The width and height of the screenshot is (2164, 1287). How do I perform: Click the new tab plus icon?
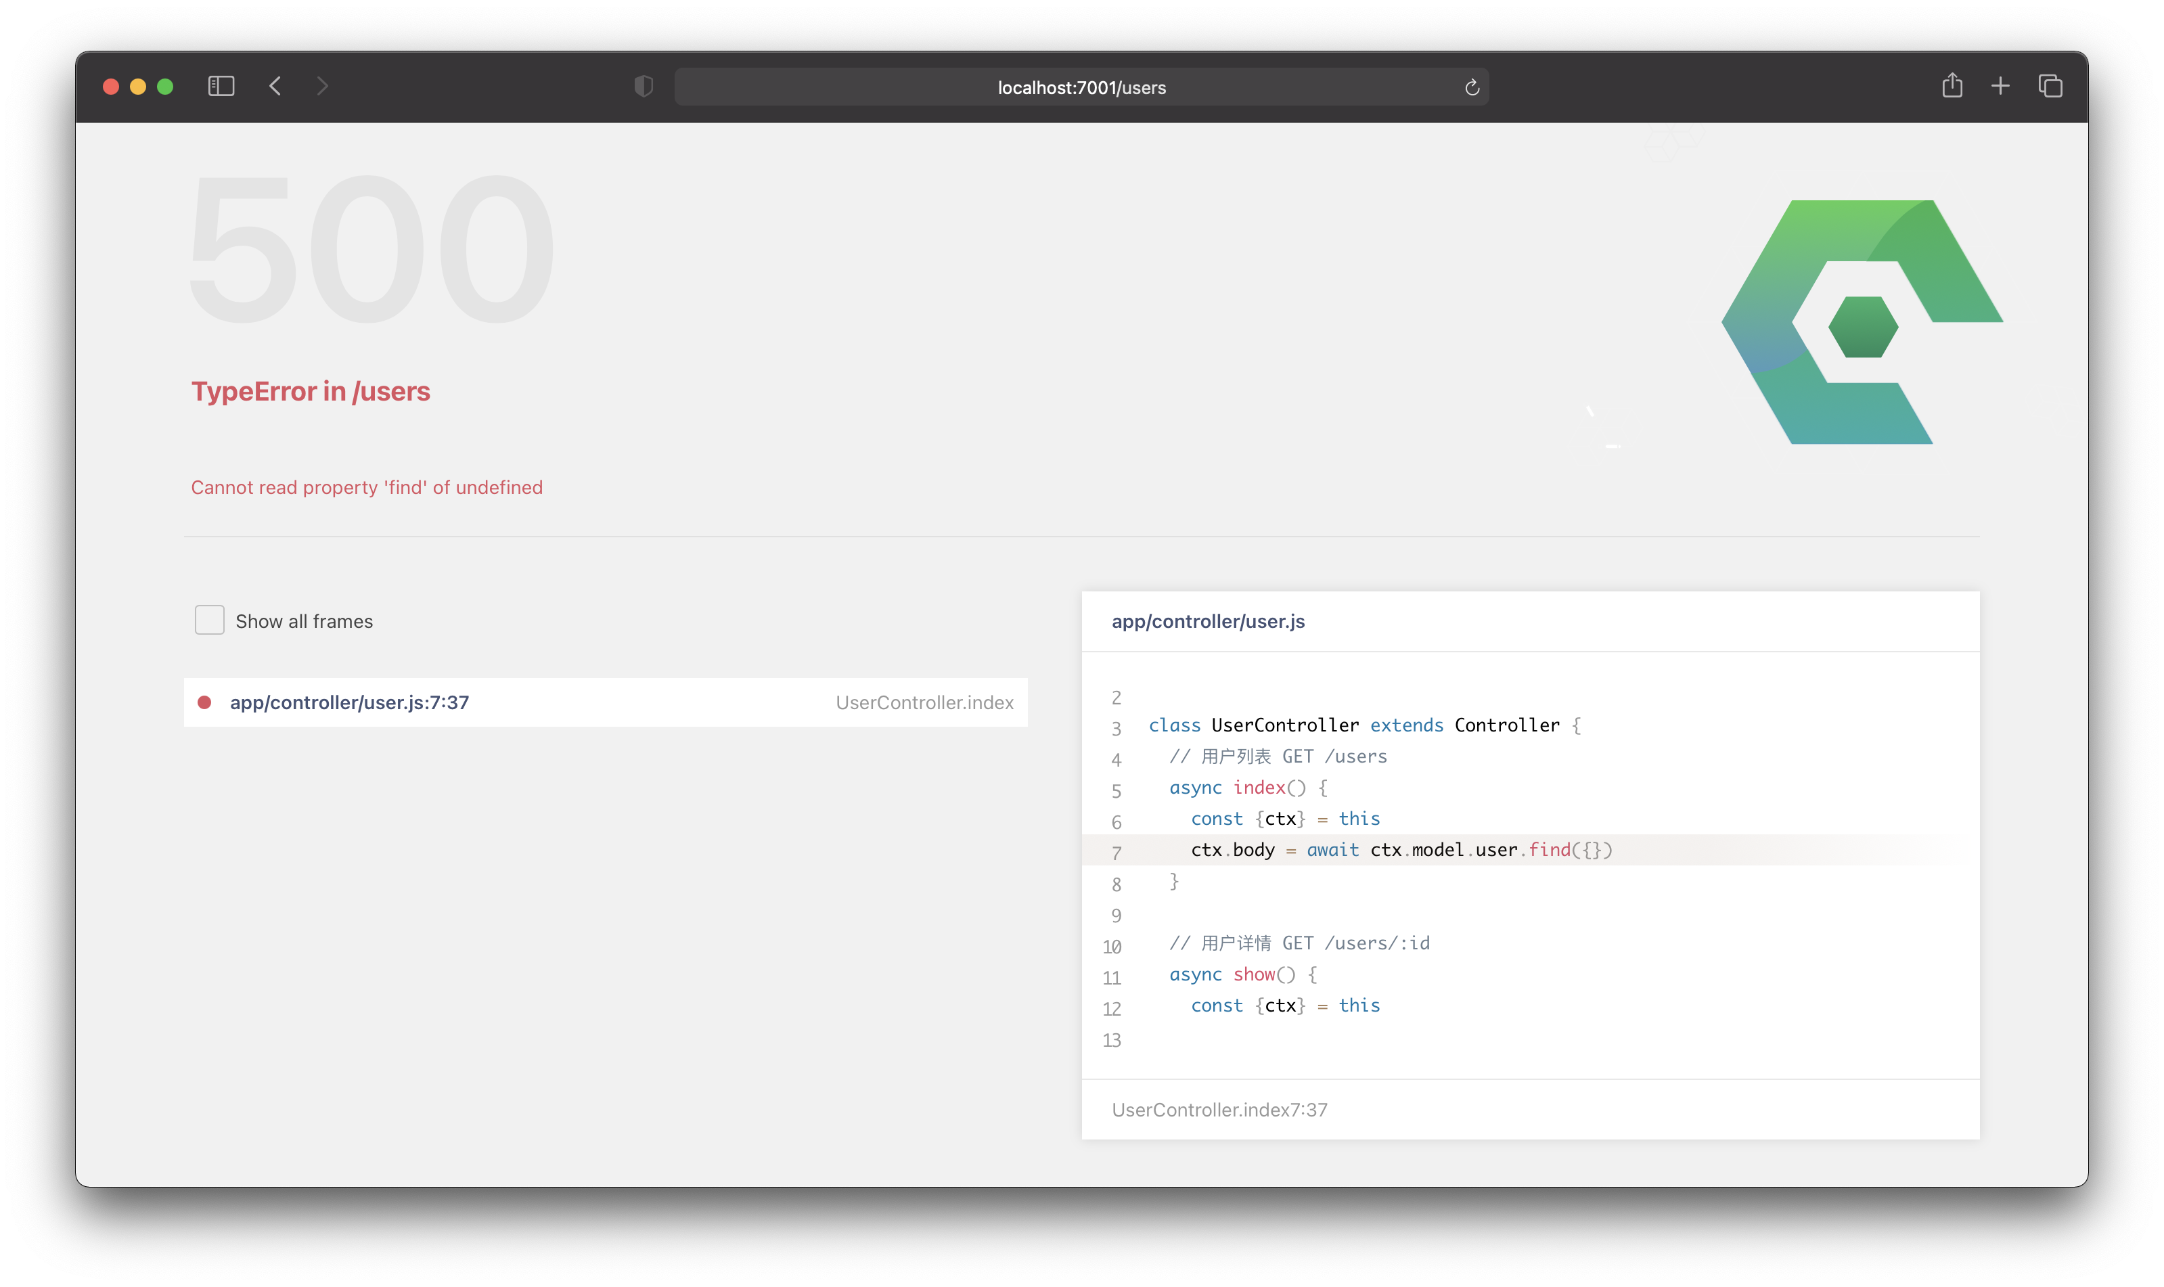tap(1999, 87)
